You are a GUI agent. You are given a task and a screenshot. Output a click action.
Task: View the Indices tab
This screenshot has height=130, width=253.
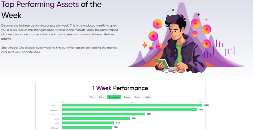tap(148, 97)
